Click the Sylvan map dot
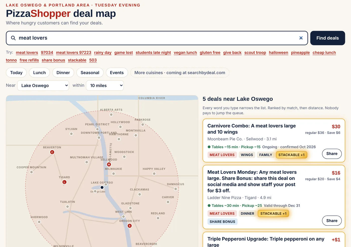Screen dimensions: 351x247 tap(71, 134)
